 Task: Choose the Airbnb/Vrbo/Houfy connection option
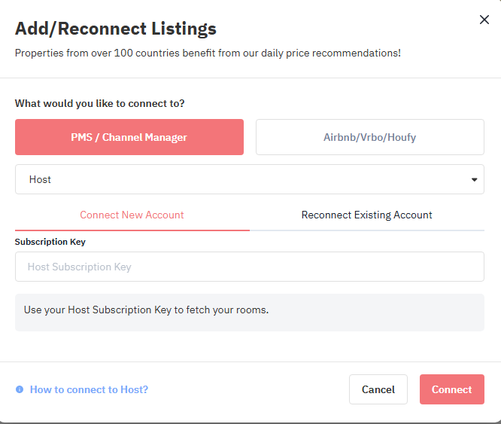(369, 137)
